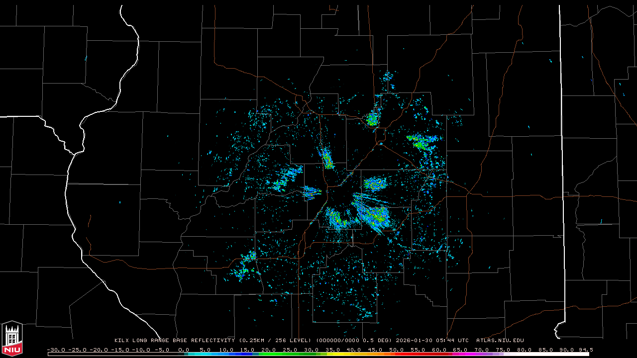This screenshot has width=637, height=358.
Task: Click the 10.0 scale label
Action: coord(226,350)
